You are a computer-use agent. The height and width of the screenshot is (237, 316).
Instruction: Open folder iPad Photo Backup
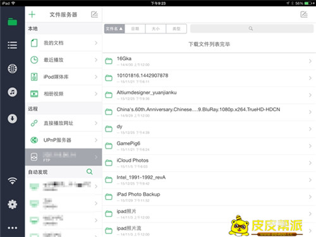click(x=209, y=197)
